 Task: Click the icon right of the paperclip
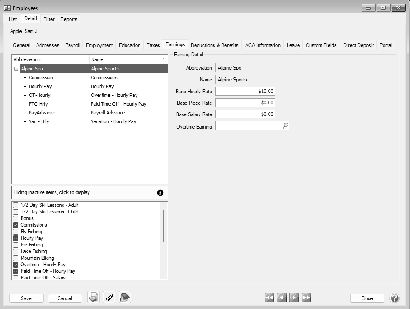coord(125,298)
